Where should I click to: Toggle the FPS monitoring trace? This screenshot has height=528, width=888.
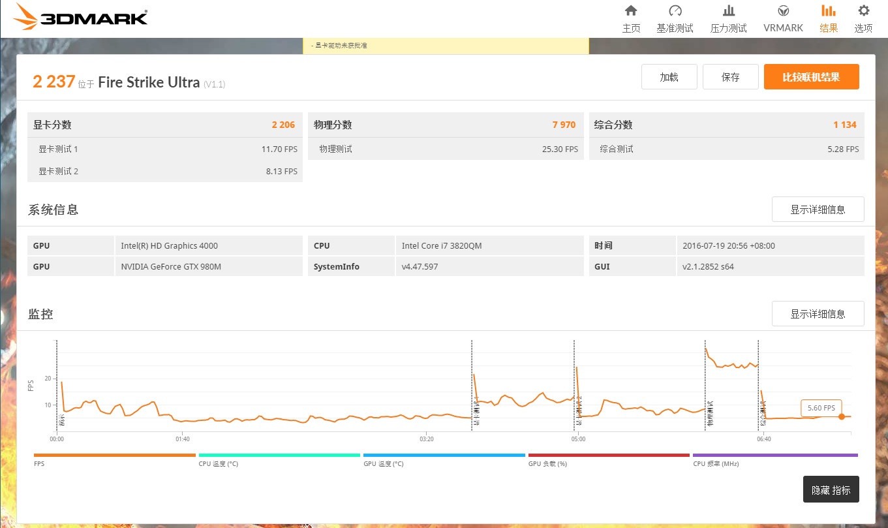(114, 456)
